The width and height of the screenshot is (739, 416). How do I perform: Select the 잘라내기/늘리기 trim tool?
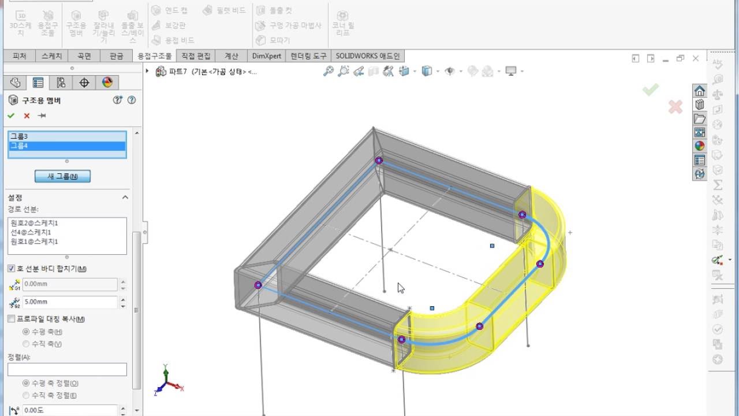104,27
